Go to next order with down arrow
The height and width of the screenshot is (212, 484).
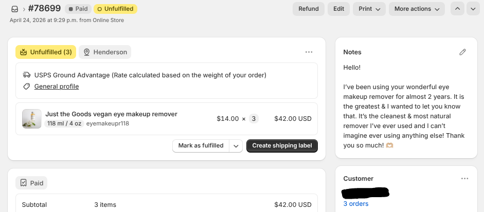[473, 9]
